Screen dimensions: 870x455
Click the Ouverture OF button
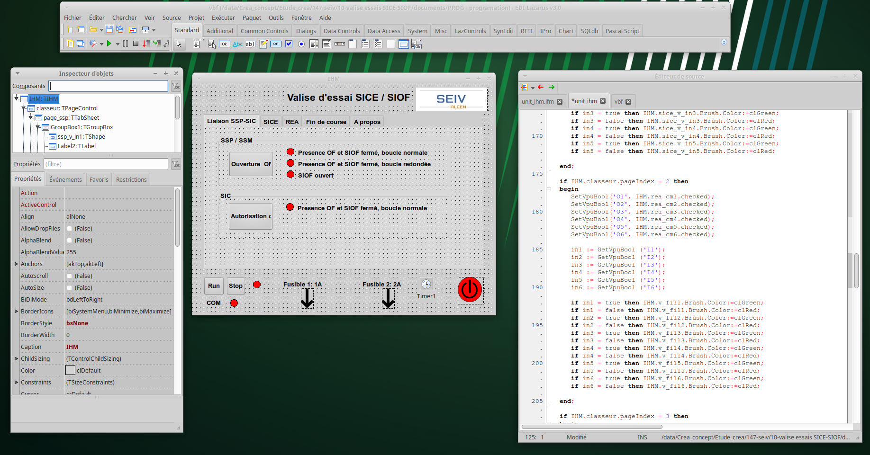[x=251, y=164]
